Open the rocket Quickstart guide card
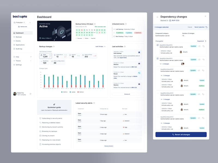 54,107
